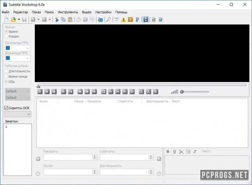Click the green checklist icon in toolbar

click(161, 20)
